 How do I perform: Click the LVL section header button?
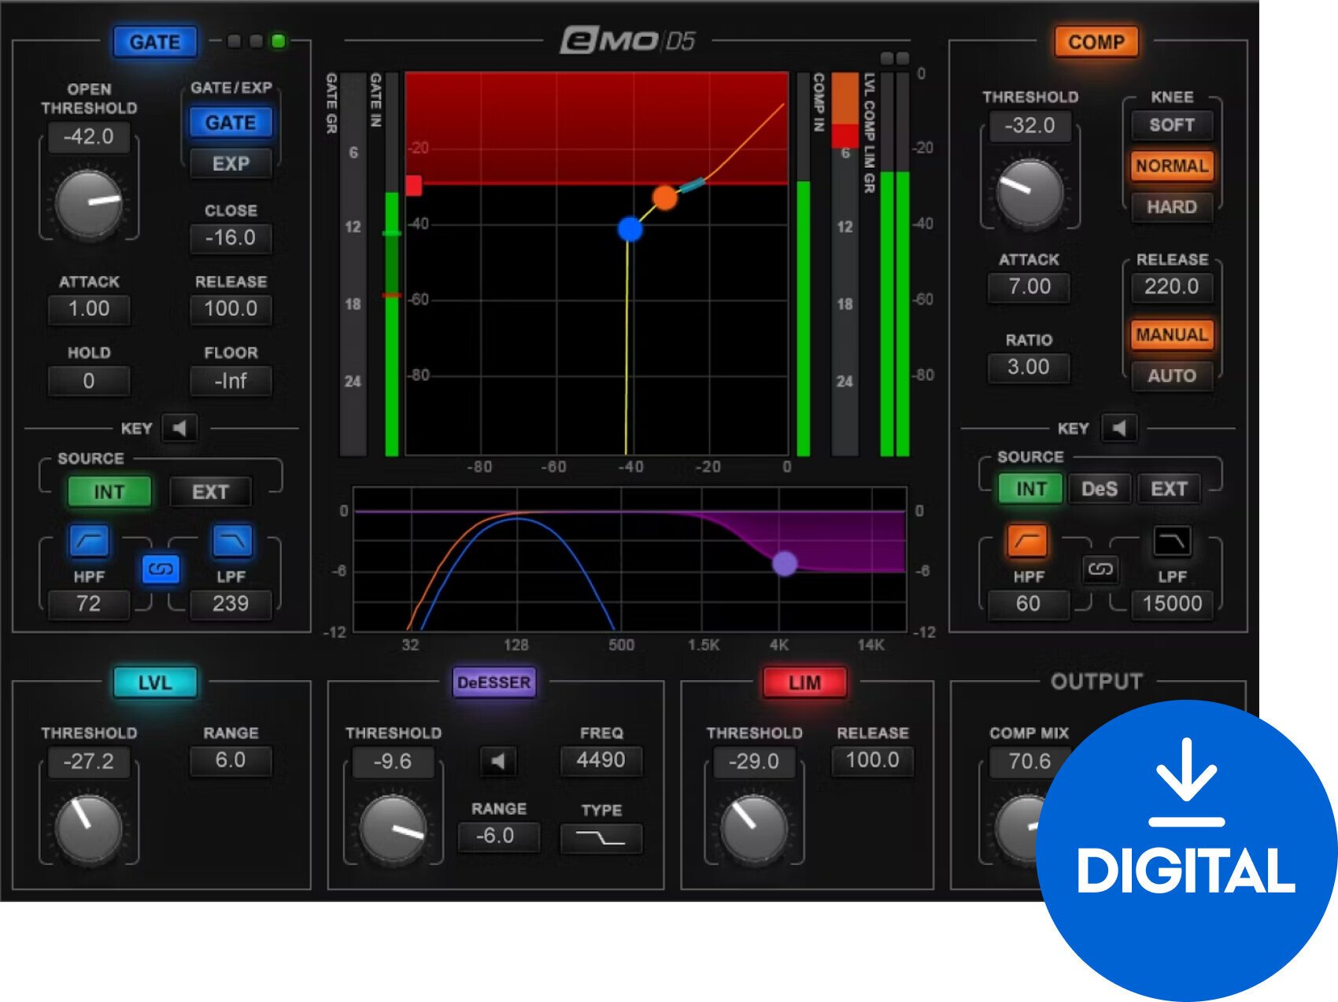pos(155,683)
